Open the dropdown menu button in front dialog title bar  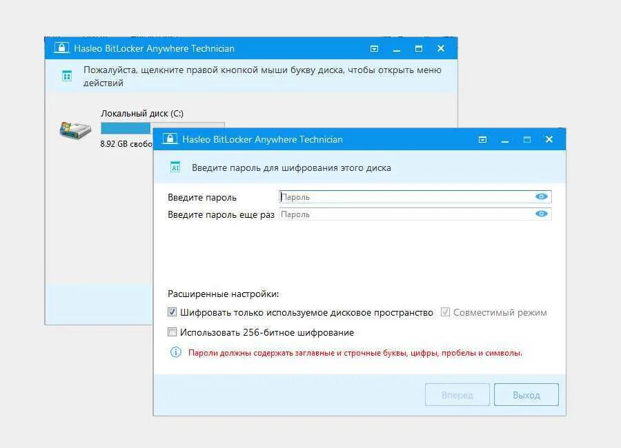coord(482,139)
